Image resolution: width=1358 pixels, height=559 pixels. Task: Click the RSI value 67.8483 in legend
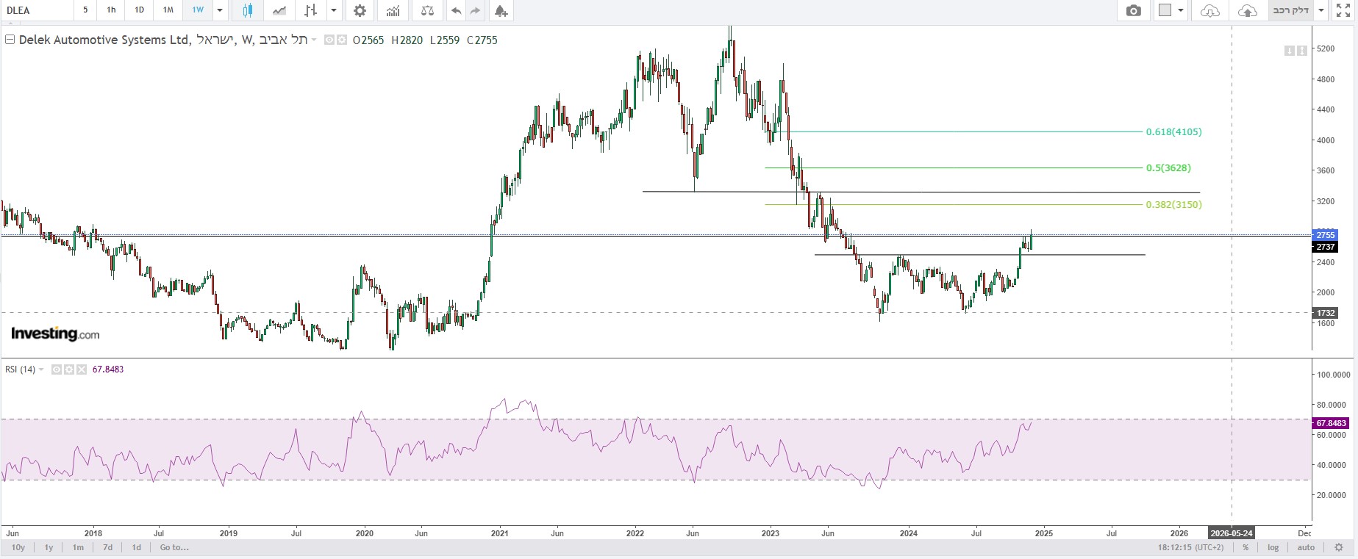pyautogui.click(x=108, y=369)
